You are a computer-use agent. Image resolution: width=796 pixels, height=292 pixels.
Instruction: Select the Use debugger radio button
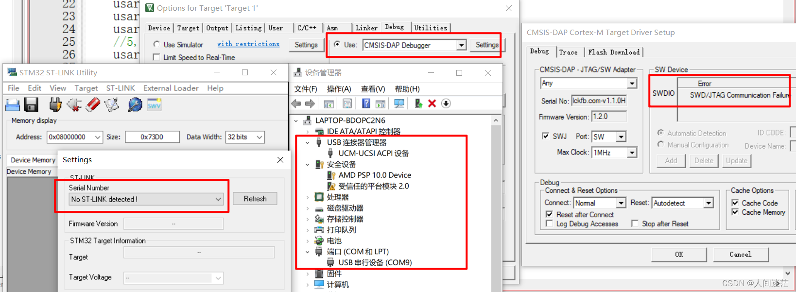coord(337,44)
